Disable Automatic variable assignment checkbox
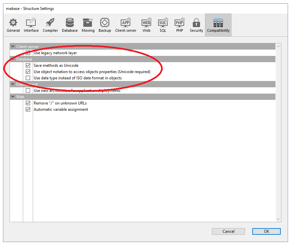 coord(28,109)
